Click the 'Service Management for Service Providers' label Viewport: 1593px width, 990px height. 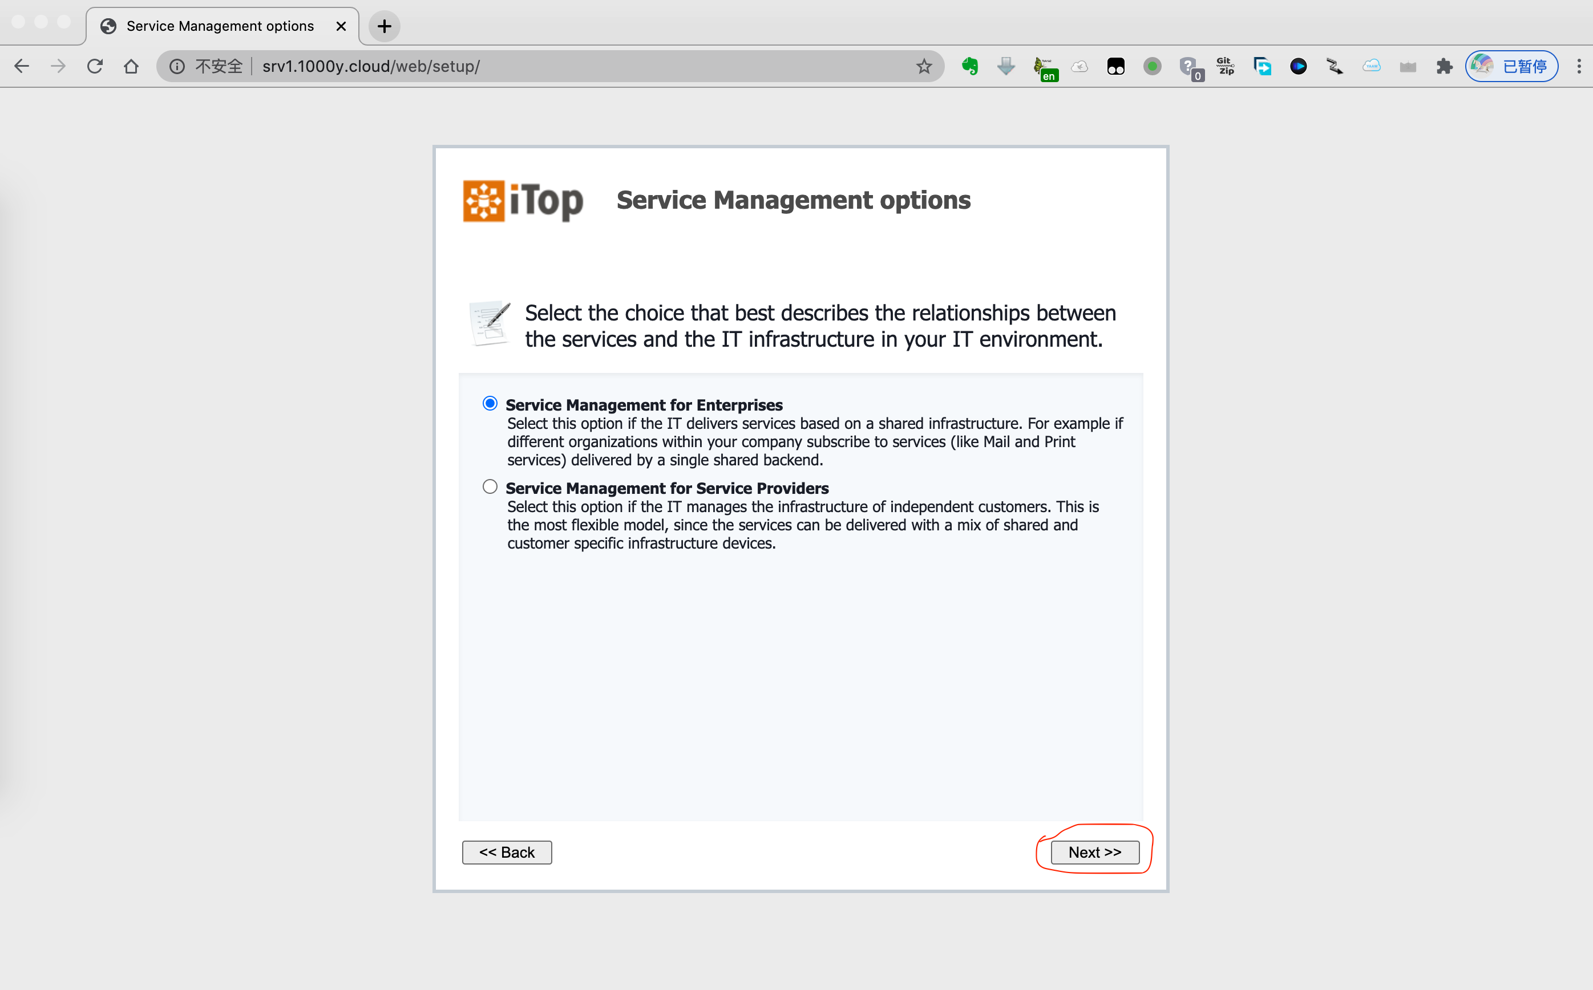click(667, 488)
